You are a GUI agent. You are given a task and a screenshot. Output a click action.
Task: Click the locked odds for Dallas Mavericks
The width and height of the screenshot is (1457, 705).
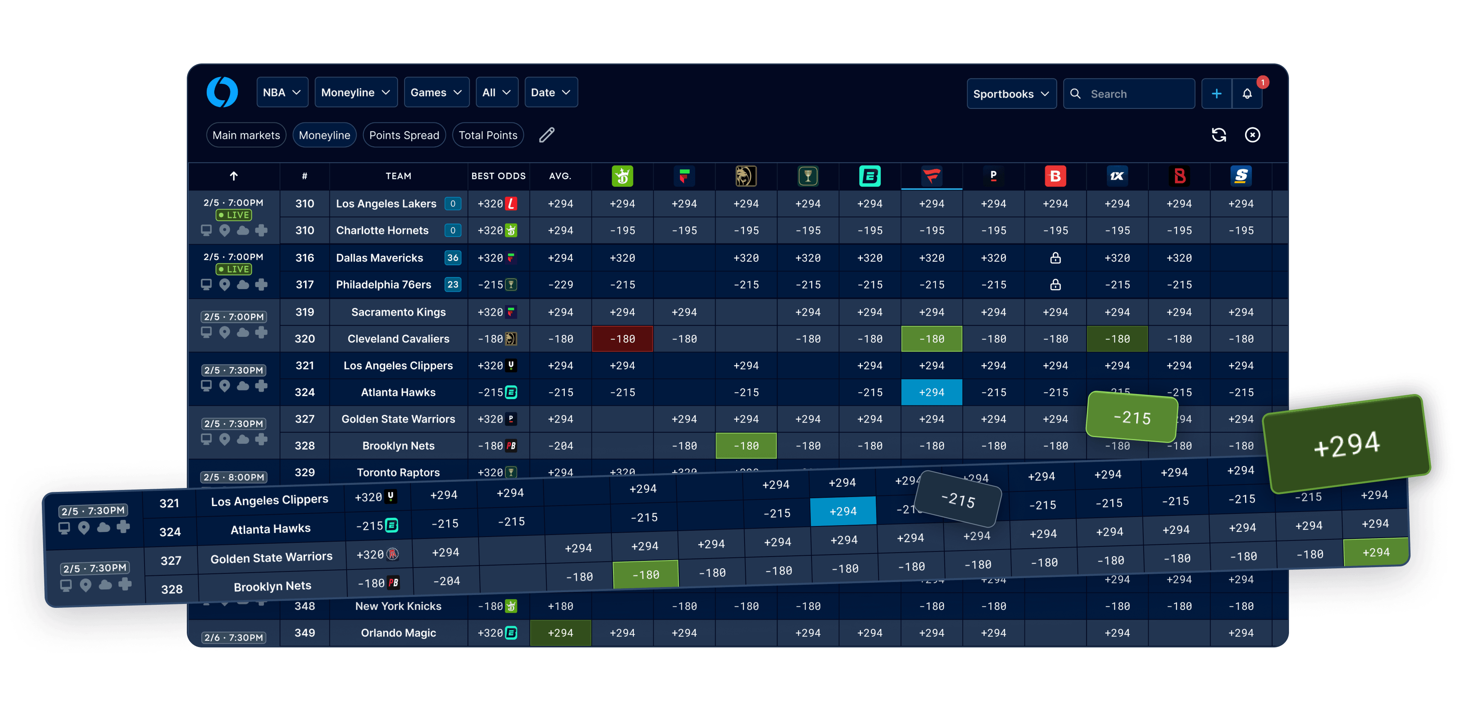pos(1056,258)
